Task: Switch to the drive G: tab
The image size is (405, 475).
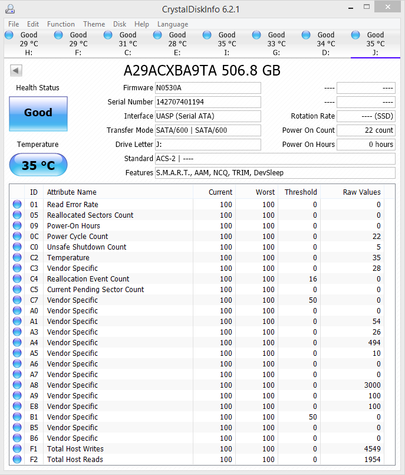Action: click(x=276, y=44)
